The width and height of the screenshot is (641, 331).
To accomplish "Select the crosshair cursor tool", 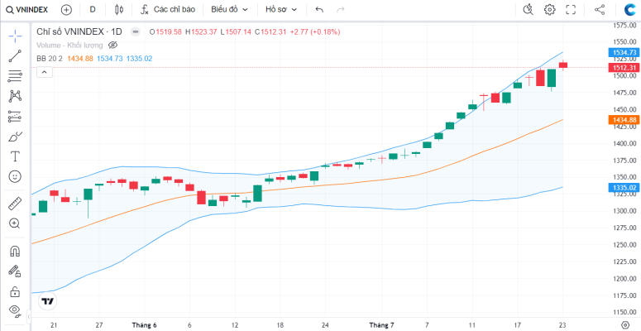I will 15,36.
